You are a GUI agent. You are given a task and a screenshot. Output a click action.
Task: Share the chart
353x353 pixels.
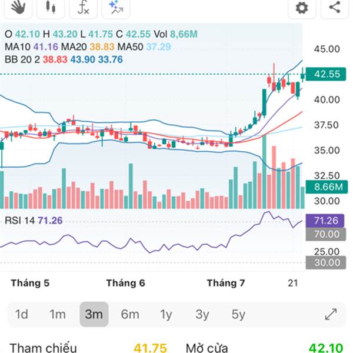tap(335, 8)
